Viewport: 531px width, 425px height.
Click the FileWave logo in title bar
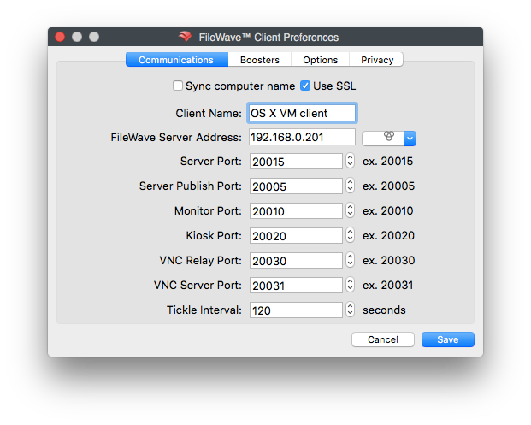click(x=186, y=37)
